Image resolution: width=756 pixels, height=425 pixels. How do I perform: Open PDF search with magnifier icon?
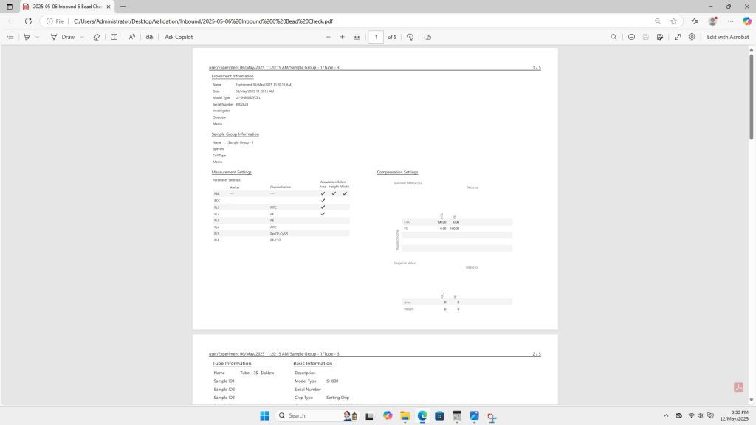(614, 37)
